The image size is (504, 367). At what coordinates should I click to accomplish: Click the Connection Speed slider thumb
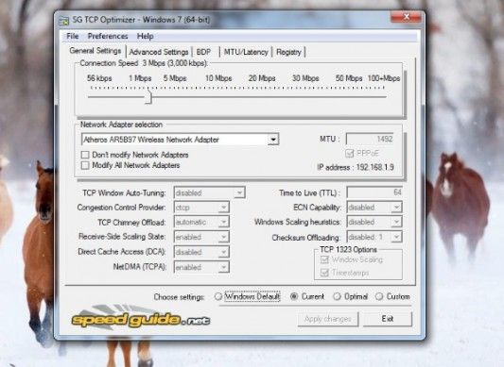tap(148, 96)
